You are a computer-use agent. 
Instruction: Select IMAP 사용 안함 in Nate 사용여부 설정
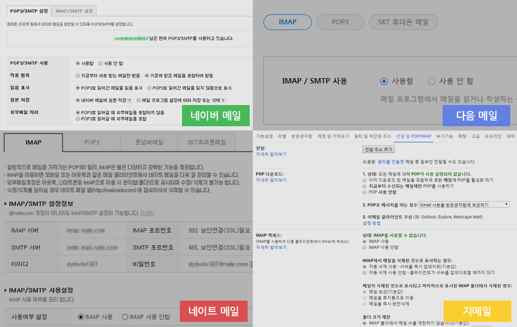pos(125,317)
